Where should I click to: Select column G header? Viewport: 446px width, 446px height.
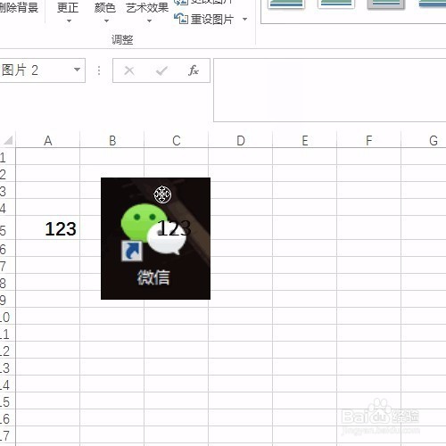pyautogui.click(x=424, y=141)
